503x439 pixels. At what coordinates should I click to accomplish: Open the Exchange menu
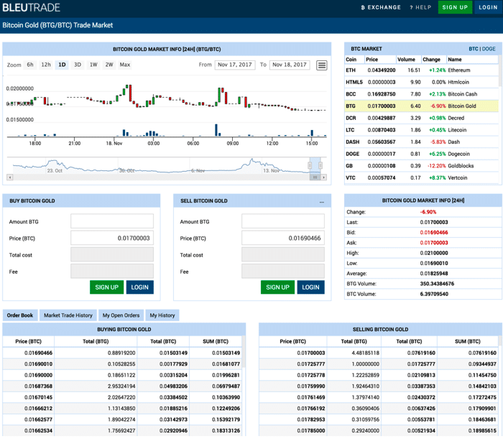381,7
